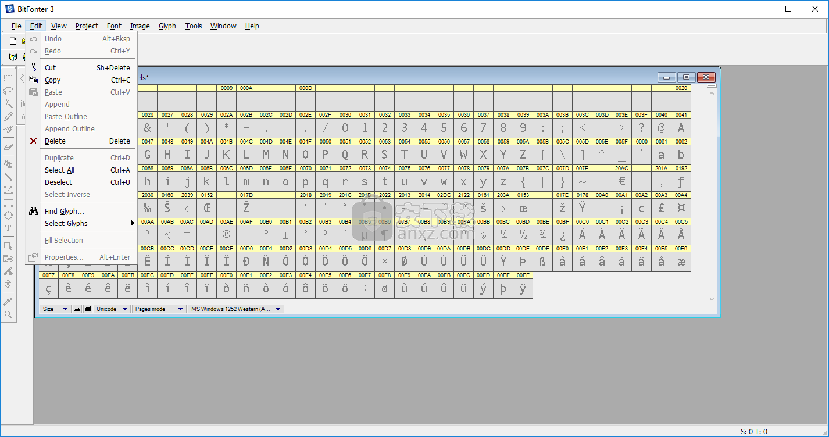
Task: Click the binoculars icon beside Find Glyph
Action: pos(34,212)
